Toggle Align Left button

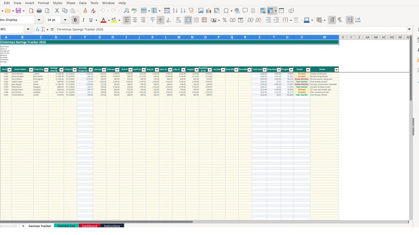(x=127, y=20)
